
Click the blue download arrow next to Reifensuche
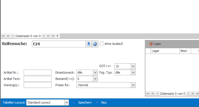pyautogui.click(x=89, y=44)
